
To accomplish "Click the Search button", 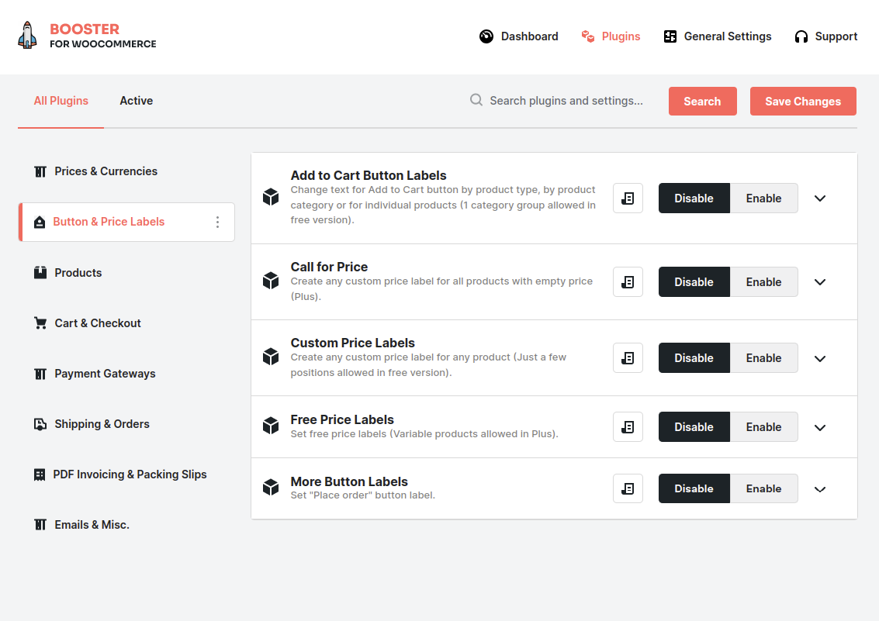I will pos(702,102).
